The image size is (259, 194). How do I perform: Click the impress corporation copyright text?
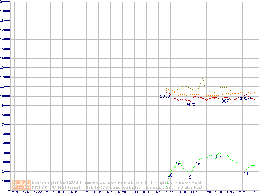click(117, 183)
